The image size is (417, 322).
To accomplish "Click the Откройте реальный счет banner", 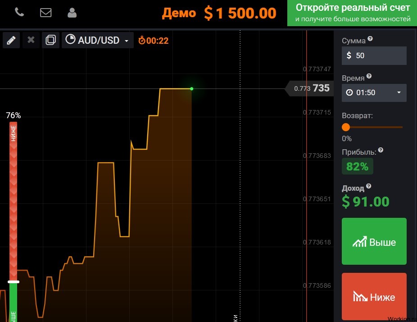I will 352,13.
